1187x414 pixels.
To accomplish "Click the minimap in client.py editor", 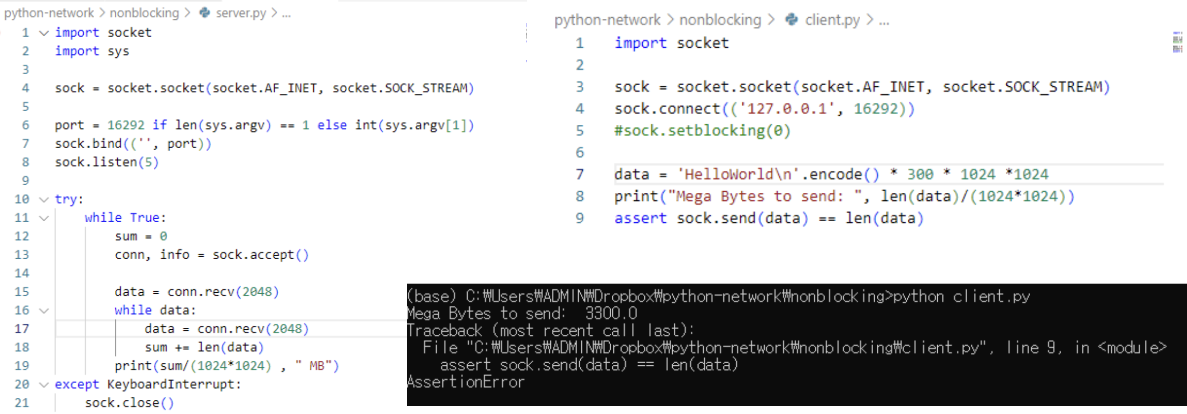I will coord(1177,42).
